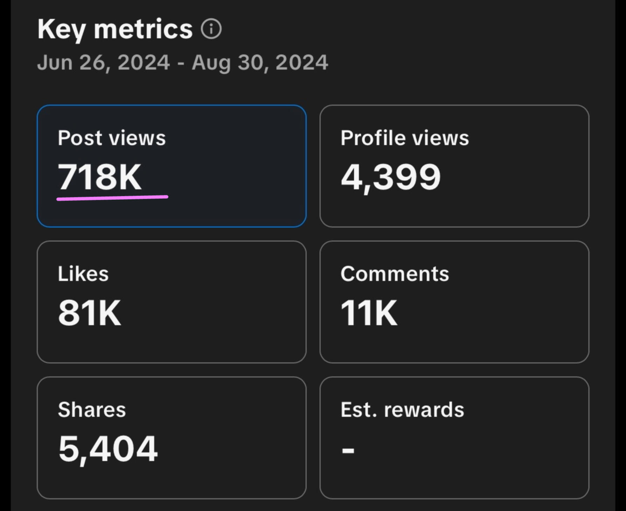Click the Key metrics heading
This screenshot has height=511, width=626.
coord(115,29)
